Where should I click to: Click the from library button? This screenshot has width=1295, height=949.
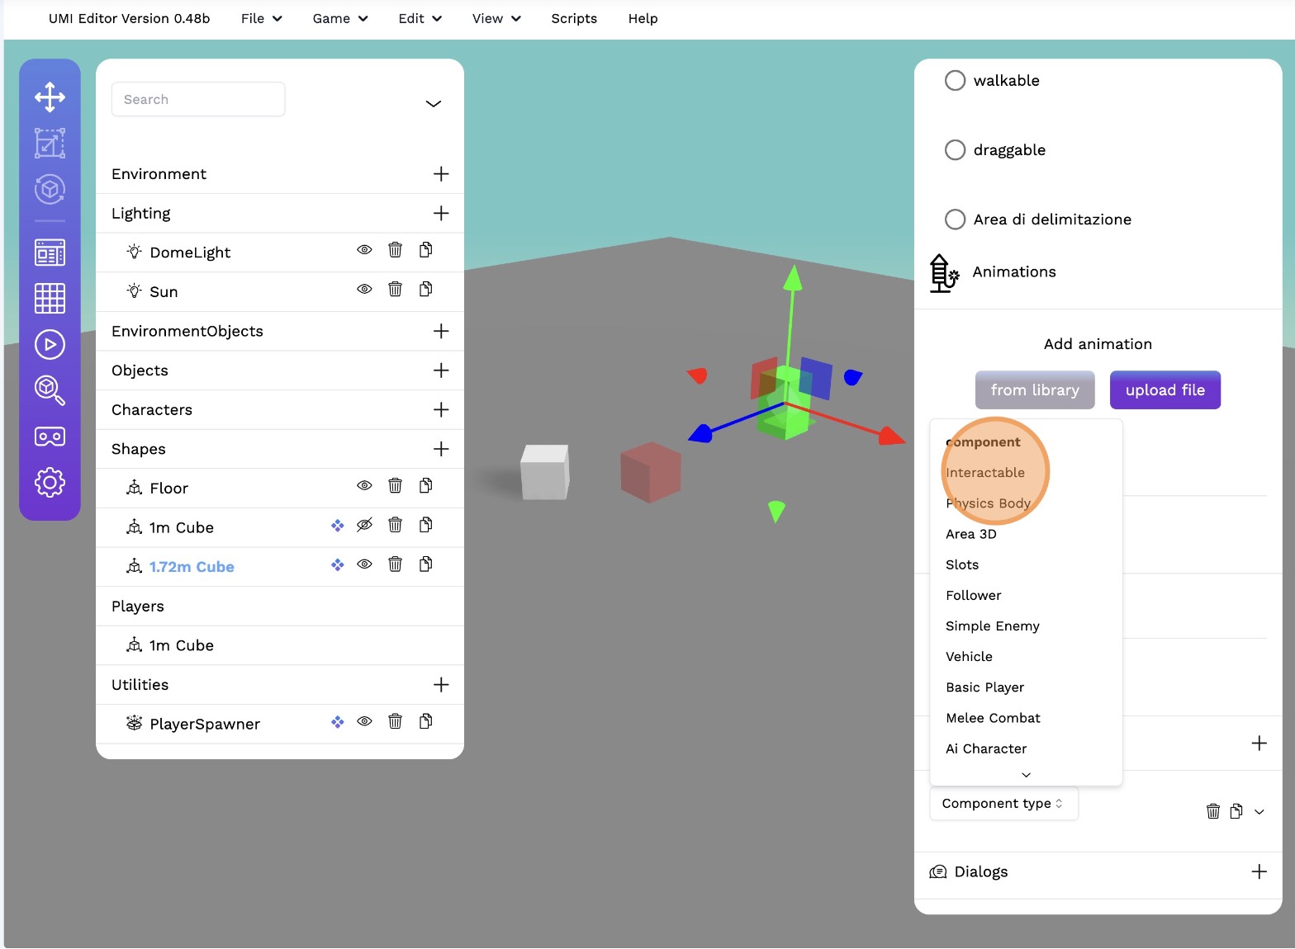(x=1034, y=390)
